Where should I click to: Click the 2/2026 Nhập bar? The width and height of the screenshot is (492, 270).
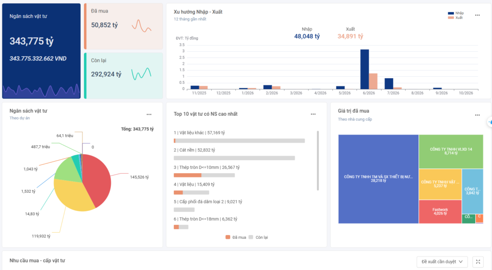tap(268, 87)
